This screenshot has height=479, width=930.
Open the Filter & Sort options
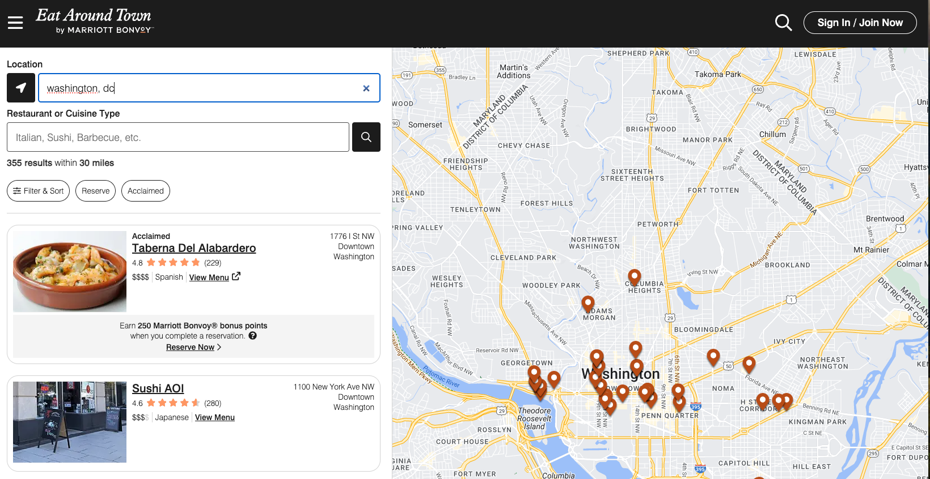(x=38, y=191)
